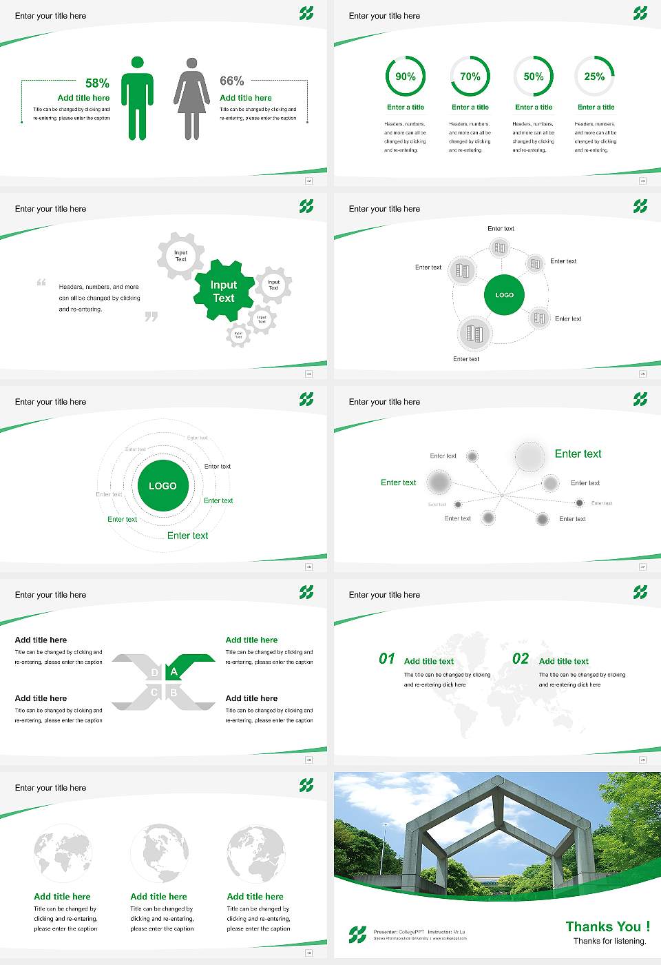The width and height of the screenshot is (661, 965).
Task: Select 'Add title here' under 58%
Action: [83, 98]
